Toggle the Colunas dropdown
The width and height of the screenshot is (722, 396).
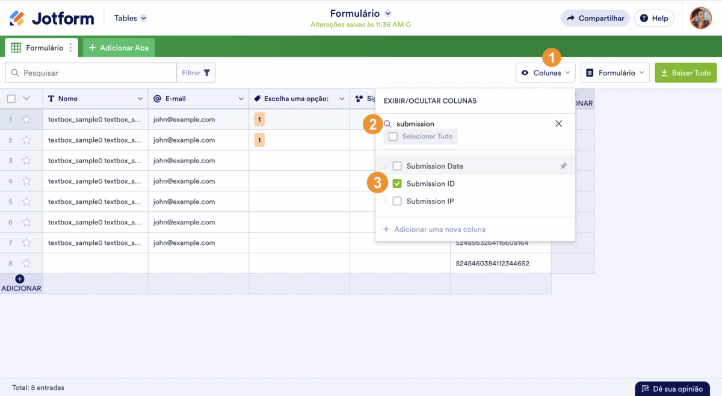coord(545,73)
